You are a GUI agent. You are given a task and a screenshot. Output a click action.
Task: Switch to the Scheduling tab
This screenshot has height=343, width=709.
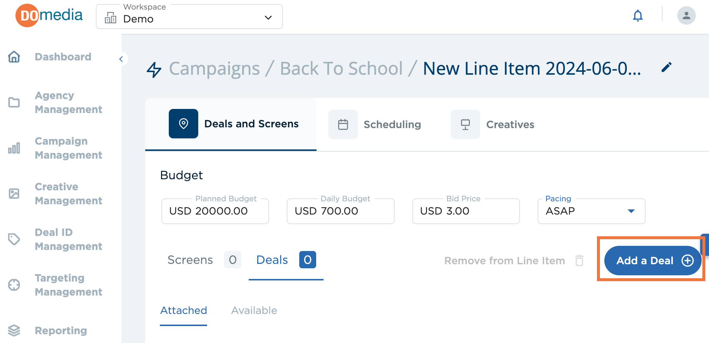click(375, 124)
